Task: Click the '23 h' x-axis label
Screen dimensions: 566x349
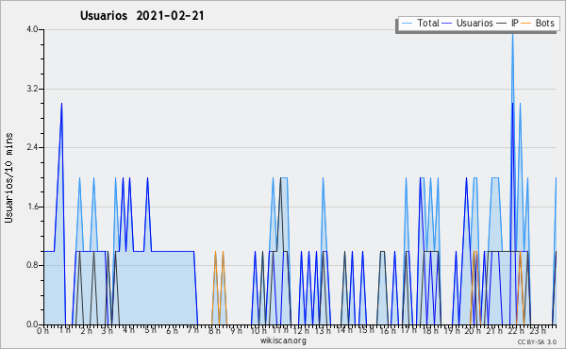Action: pos(538,331)
